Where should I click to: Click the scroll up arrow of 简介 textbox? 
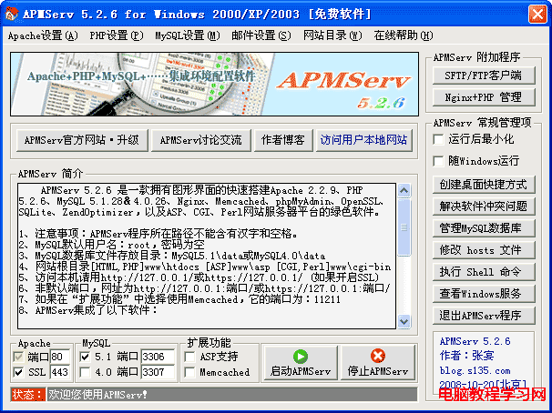[404, 190]
